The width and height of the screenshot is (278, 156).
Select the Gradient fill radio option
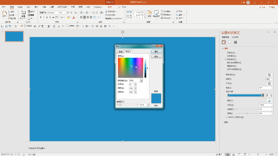226,59
